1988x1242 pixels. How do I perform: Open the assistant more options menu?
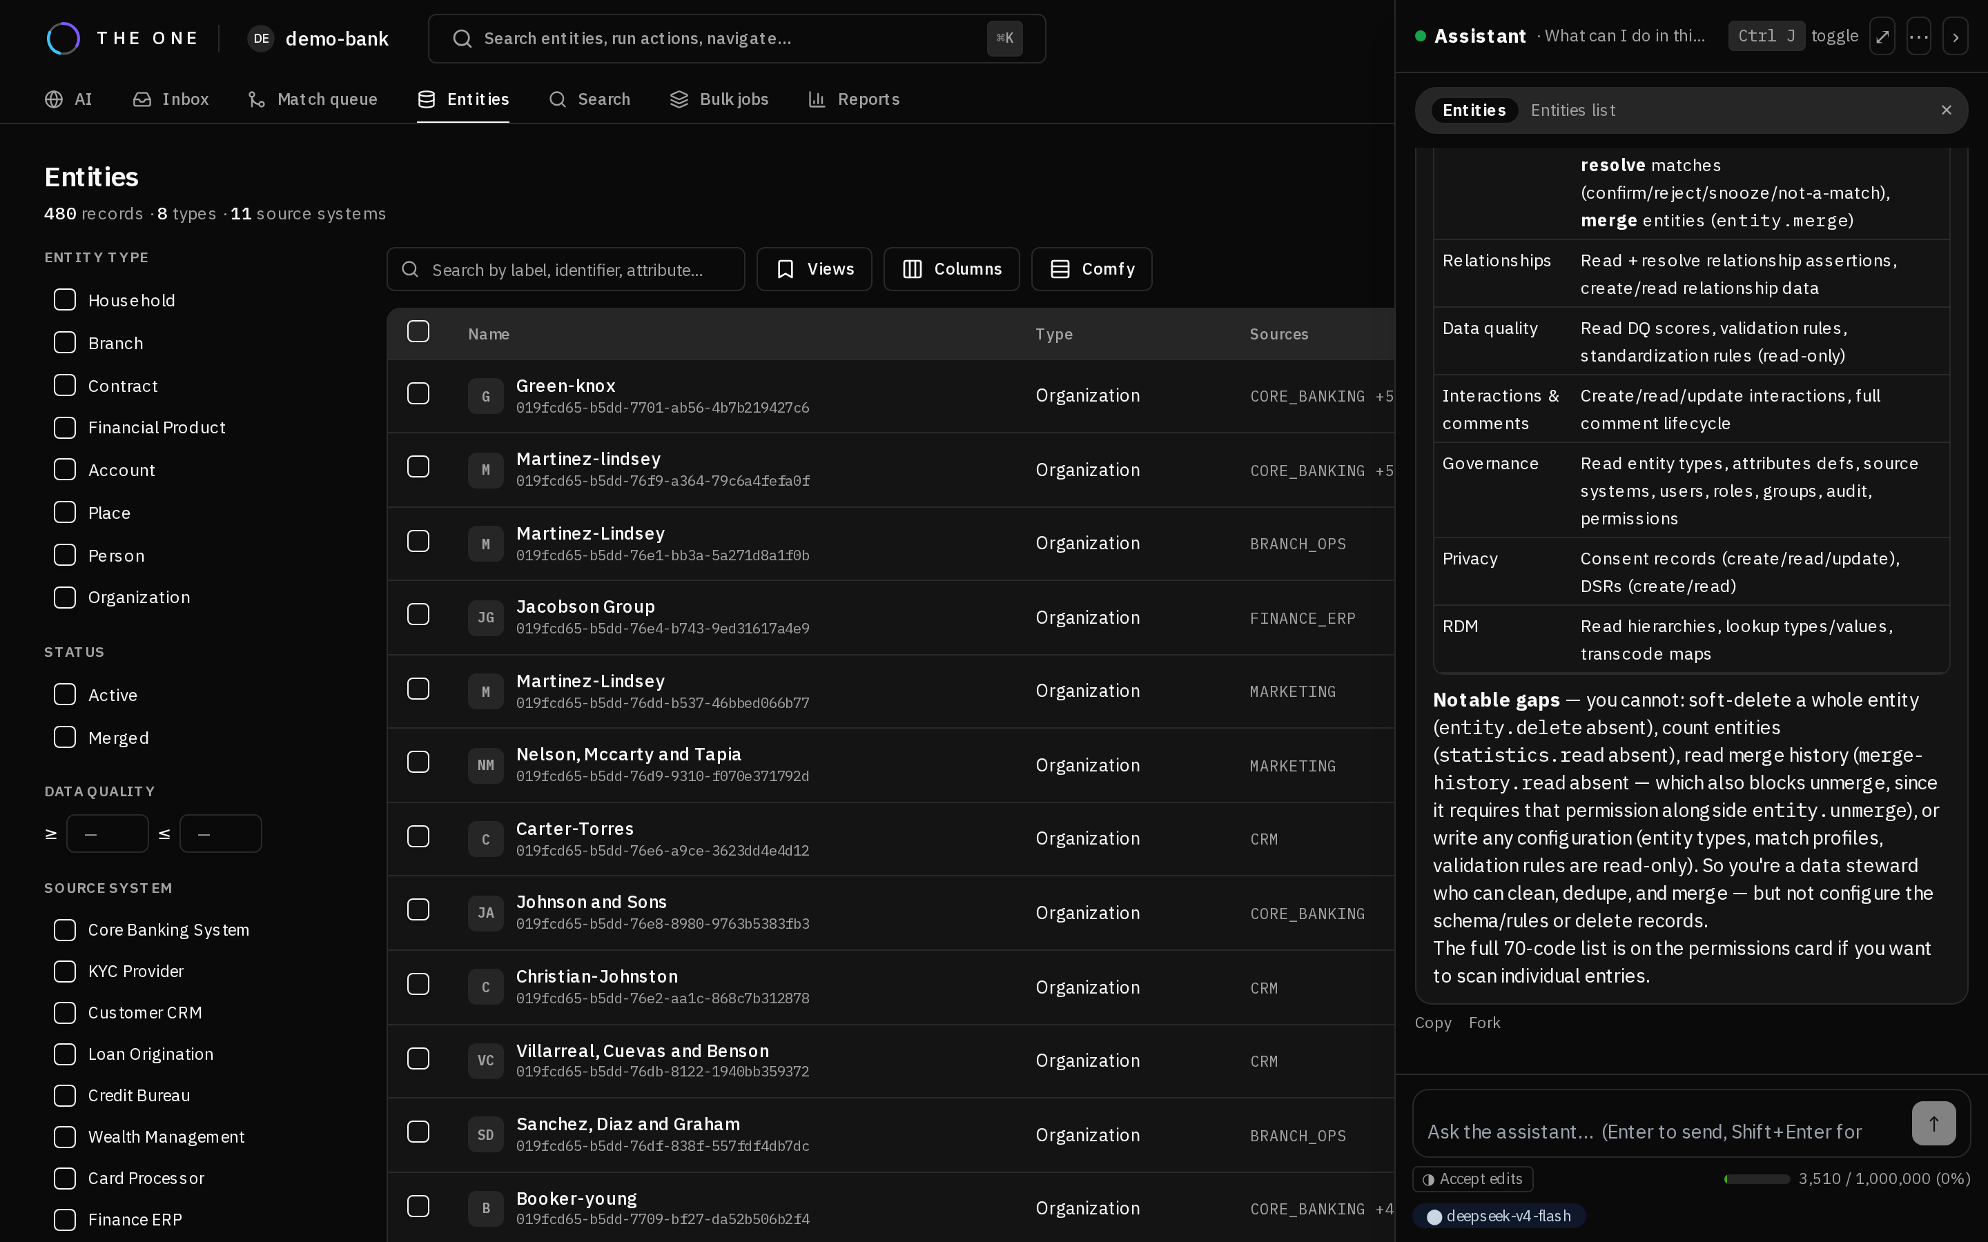click(1919, 36)
